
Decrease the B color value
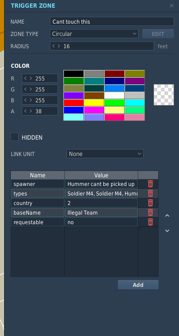point(25,100)
